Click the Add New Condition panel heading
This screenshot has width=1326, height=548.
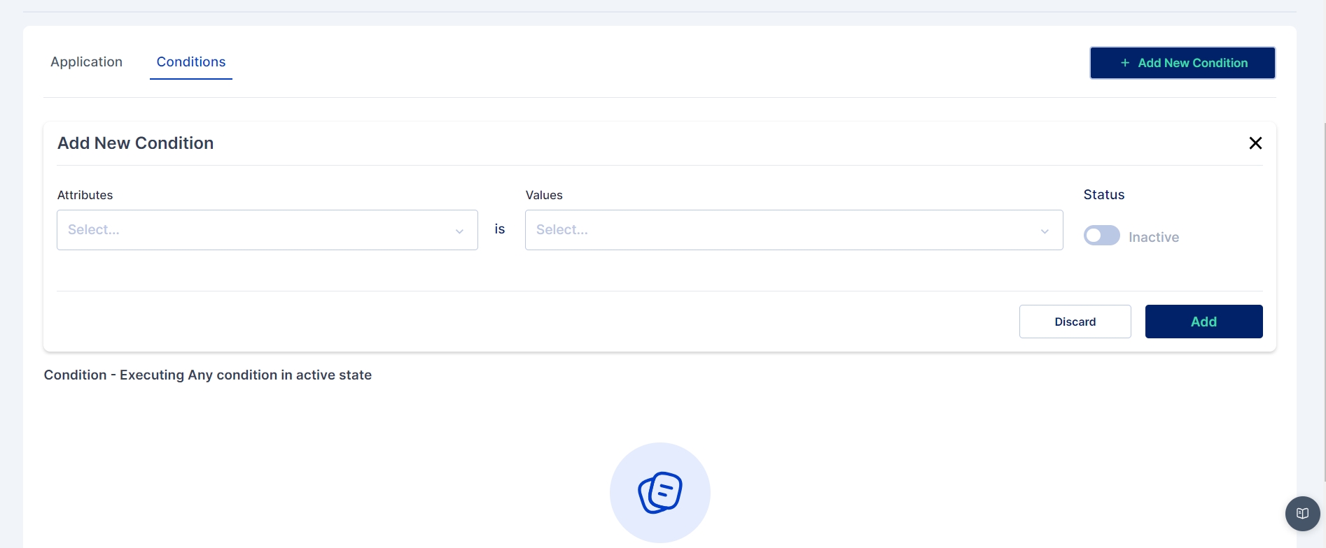pos(135,143)
